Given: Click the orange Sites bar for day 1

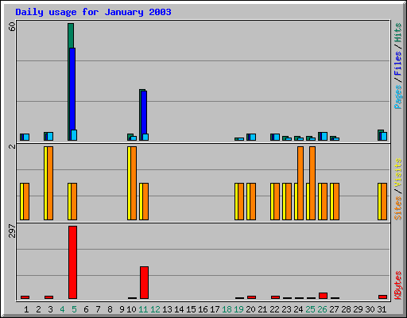Looking at the screenshot, I should point(26,201).
